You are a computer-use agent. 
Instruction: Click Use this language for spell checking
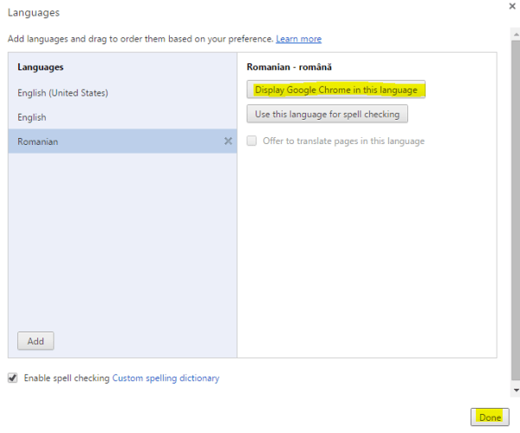pyautogui.click(x=328, y=115)
